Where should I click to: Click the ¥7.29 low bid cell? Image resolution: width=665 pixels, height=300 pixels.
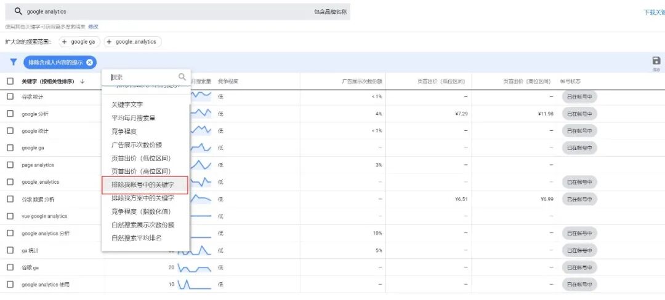point(460,114)
